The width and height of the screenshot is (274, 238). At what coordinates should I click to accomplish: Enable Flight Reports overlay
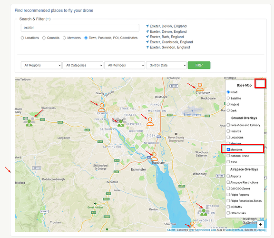[228, 195]
